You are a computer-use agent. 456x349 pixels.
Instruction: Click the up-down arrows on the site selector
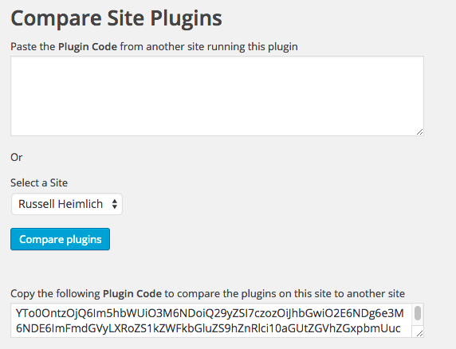(115, 204)
